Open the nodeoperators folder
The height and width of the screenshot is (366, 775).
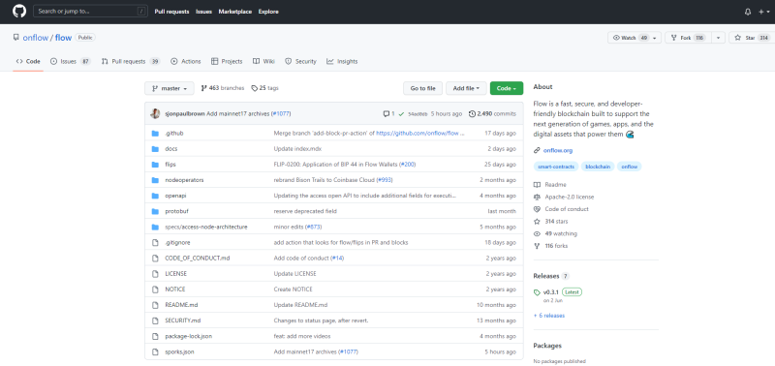[184, 180]
